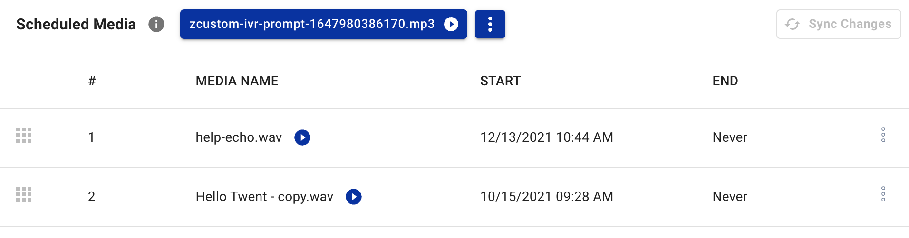Open the help-echo.wav row actions menu
This screenshot has height=238, width=909.
[x=883, y=135]
